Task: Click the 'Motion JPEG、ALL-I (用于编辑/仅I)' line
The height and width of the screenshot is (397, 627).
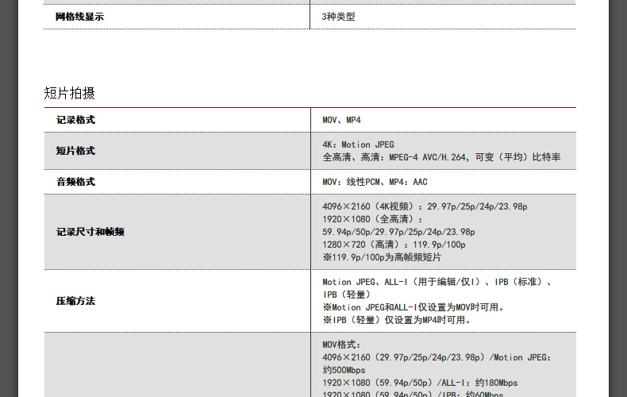Action: click(x=437, y=282)
